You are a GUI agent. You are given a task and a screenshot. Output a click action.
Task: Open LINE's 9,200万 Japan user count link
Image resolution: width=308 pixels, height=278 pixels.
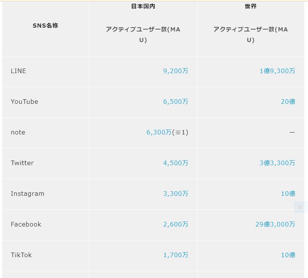point(176,71)
